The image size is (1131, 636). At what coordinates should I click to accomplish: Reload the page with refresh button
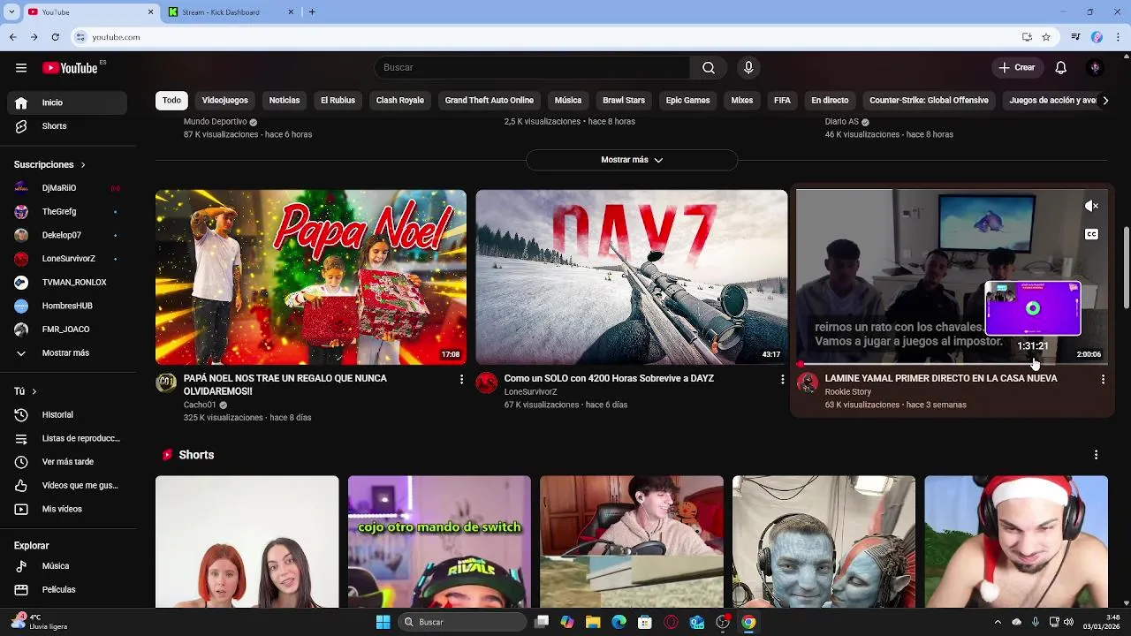click(x=55, y=37)
